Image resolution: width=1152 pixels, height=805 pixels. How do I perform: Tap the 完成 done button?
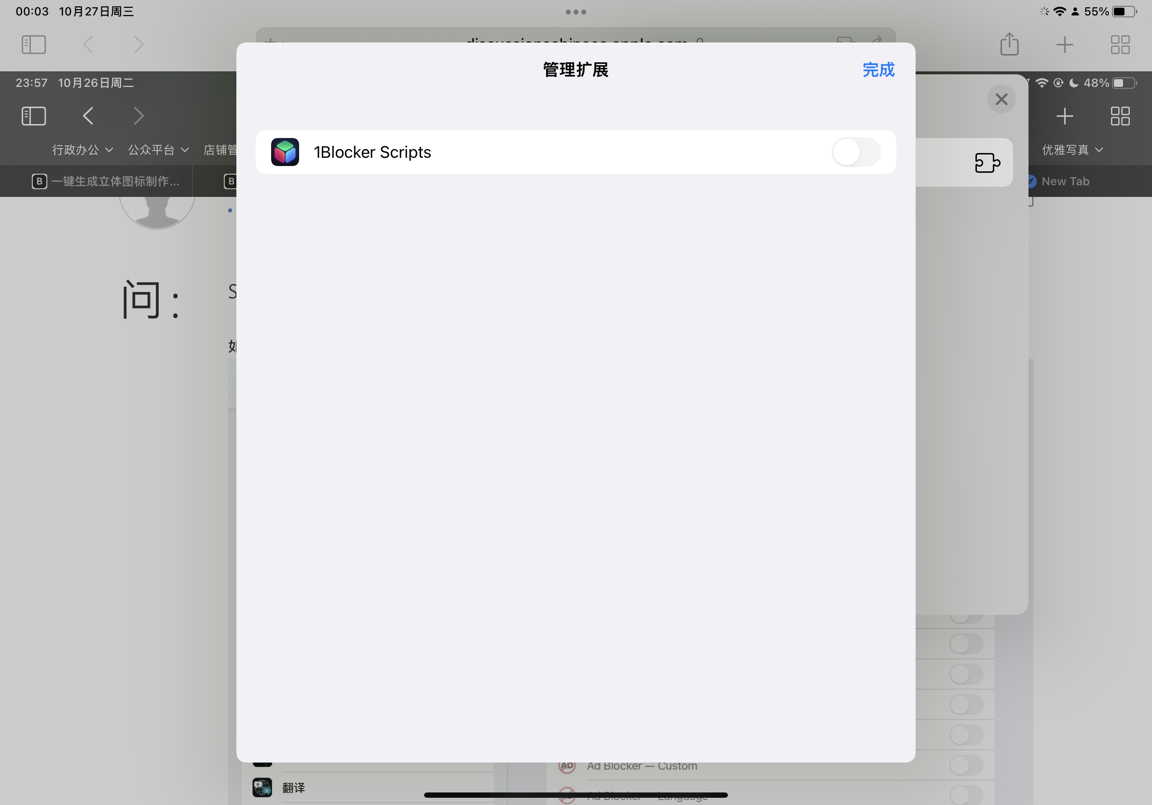878,70
